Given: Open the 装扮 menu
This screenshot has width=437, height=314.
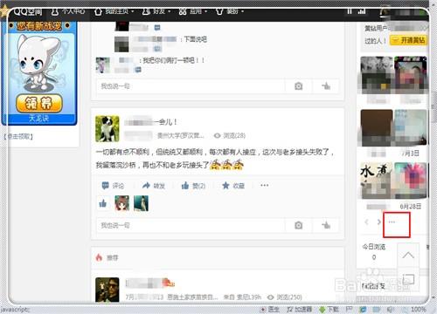Looking at the screenshot, I should (x=229, y=11).
